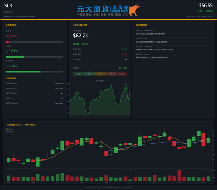The image size is (217, 190).
Task: Click the SLB N.V. company name
Action: 8,12
